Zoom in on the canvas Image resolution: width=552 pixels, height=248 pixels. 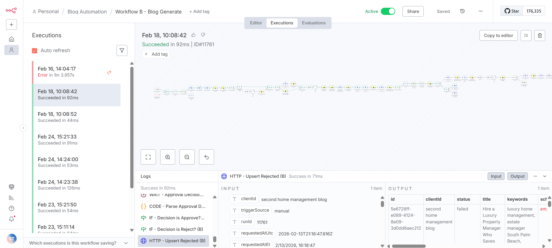[168, 157]
